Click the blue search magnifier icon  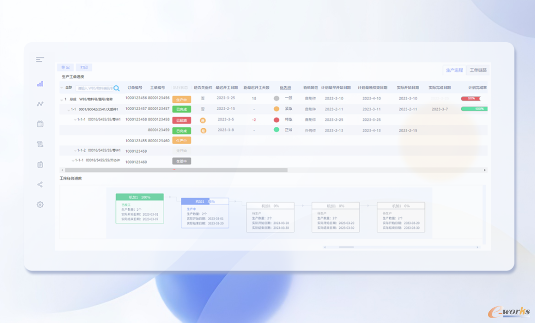tap(117, 88)
